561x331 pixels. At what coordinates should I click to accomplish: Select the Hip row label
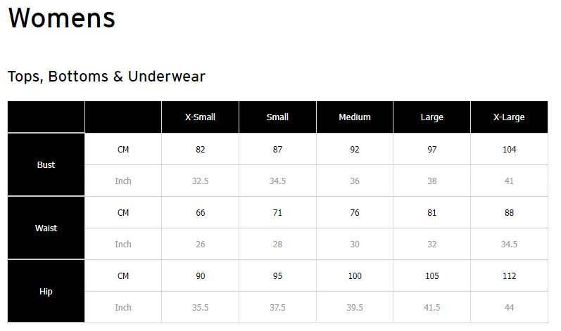(x=46, y=292)
